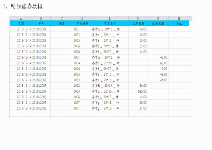Select the 出库数量 value 12.00
The width and height of the screenshot is (212, 150).
(x=158, y=69)
